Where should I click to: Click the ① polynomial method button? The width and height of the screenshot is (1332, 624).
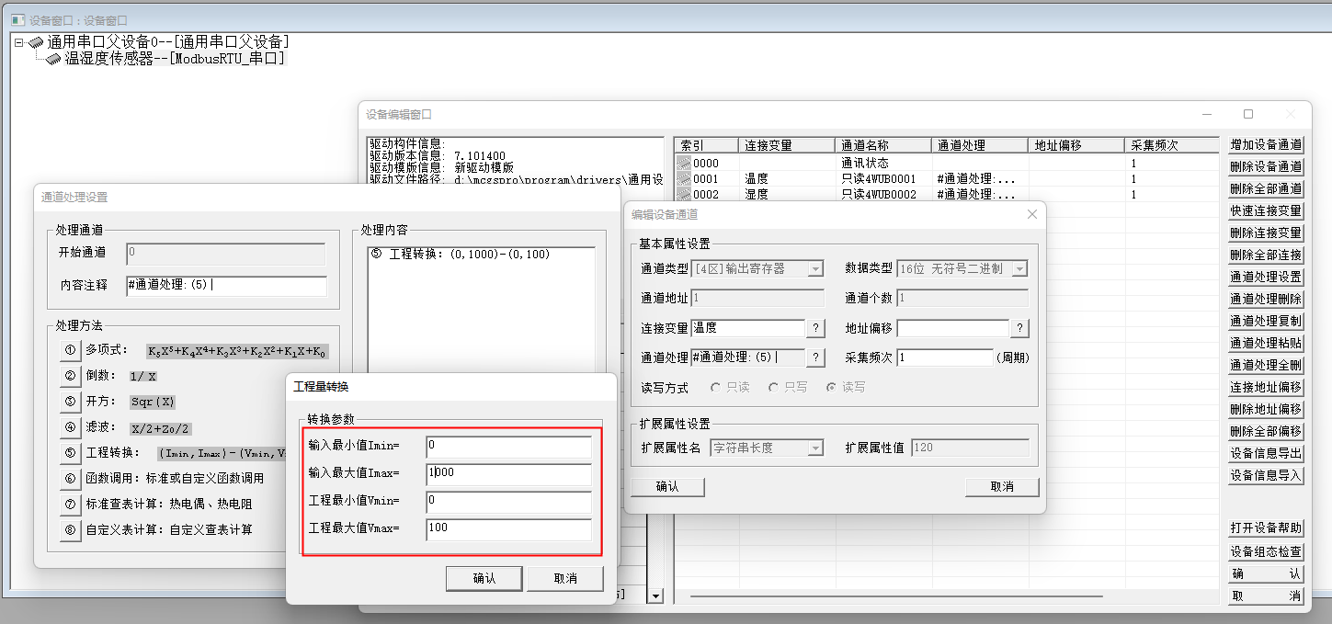[x=70, y=350]
